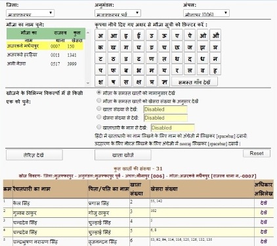277x246 pixels.
Task: Filter mauja list by letter श
Action: [x=100, y=82]
